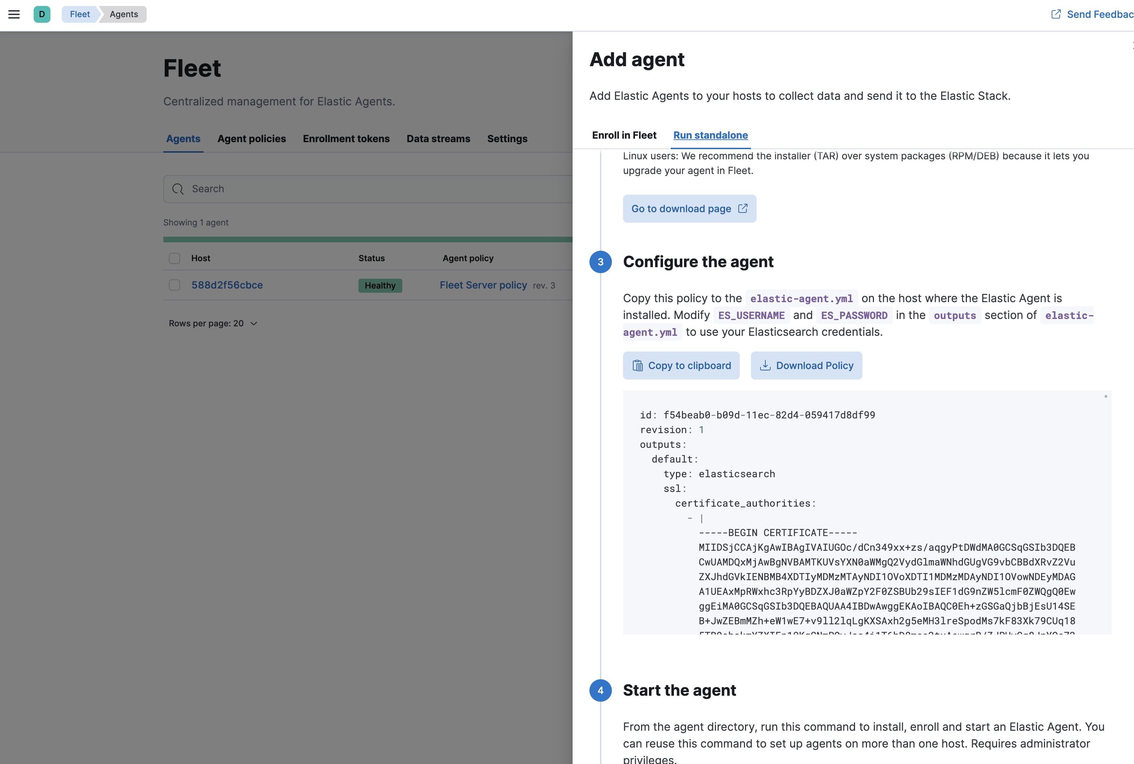Click the Send Feedback external link icon
Viewport: 1134px width, 764px height.
tap(1056, 14)
